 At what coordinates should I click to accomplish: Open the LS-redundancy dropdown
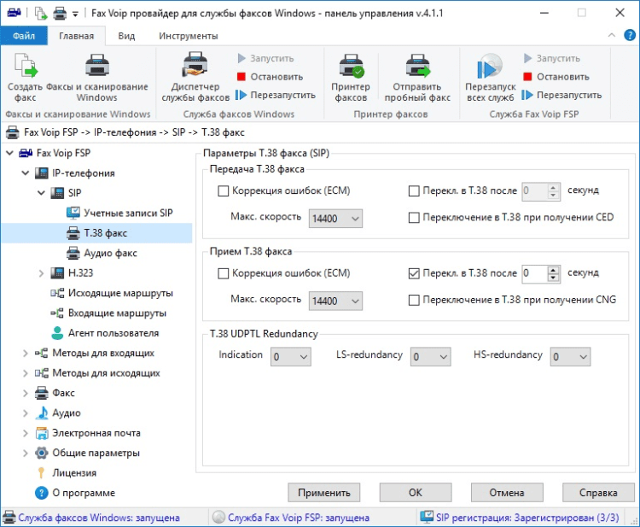pyautogui.click(x=431, y=357)
